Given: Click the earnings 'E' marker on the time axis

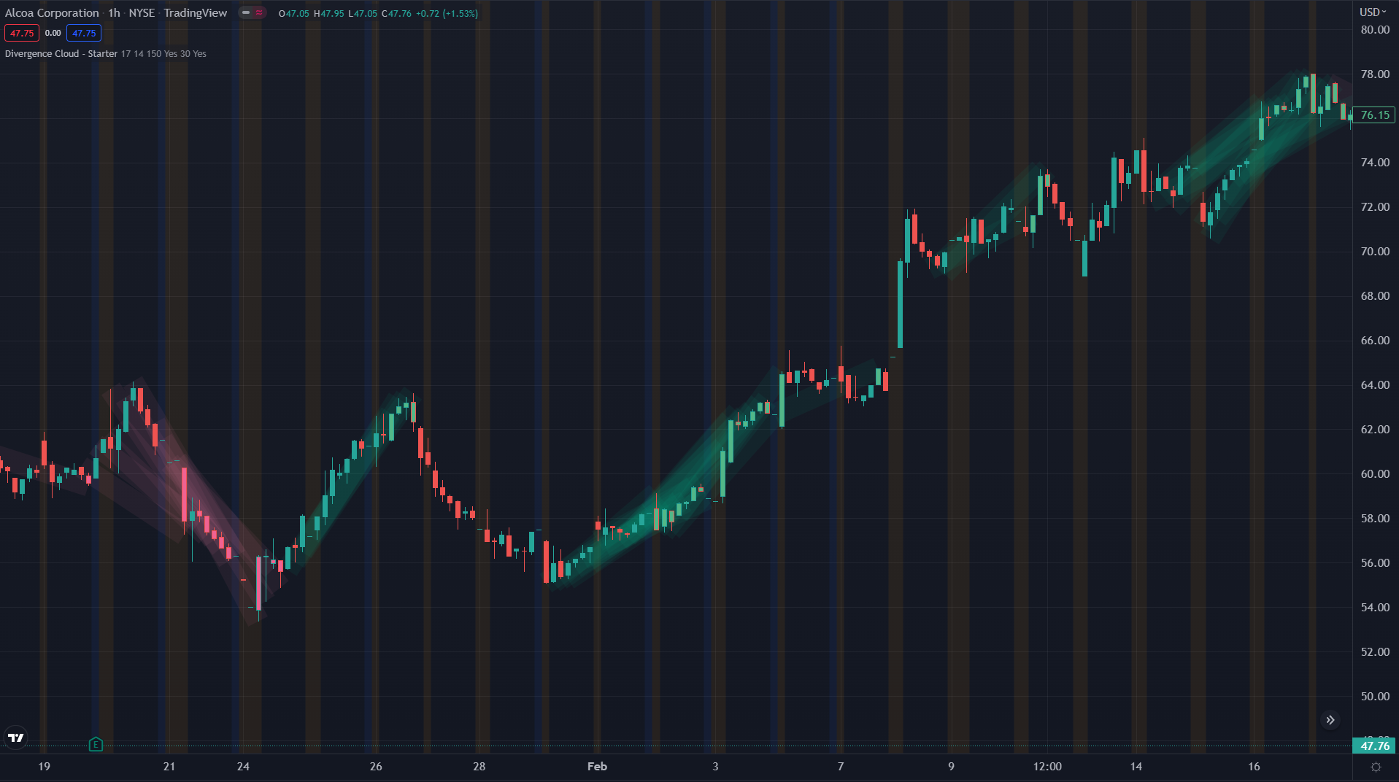Looking at the screenshot, I should (x=95, y=745).
